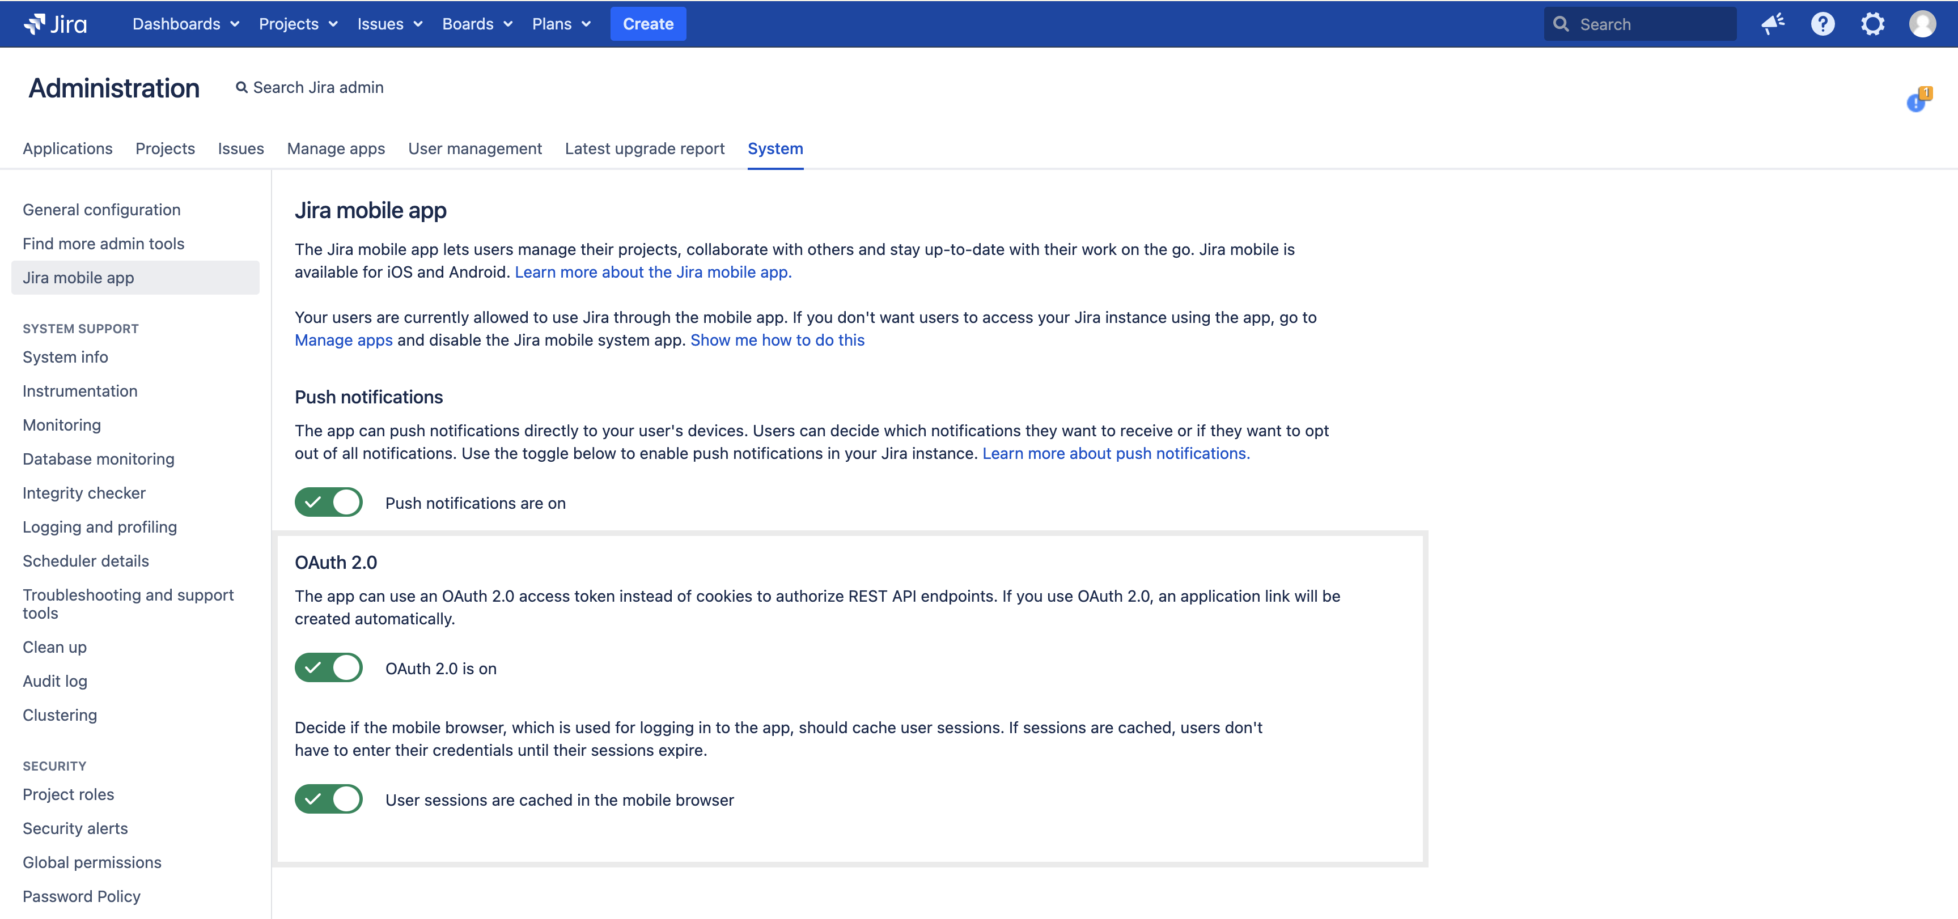Open Password Policy in sidebar

pyautogui.click(x=81, y=897)
